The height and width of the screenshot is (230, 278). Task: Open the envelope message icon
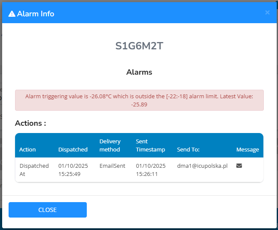[x=239, y=166]
